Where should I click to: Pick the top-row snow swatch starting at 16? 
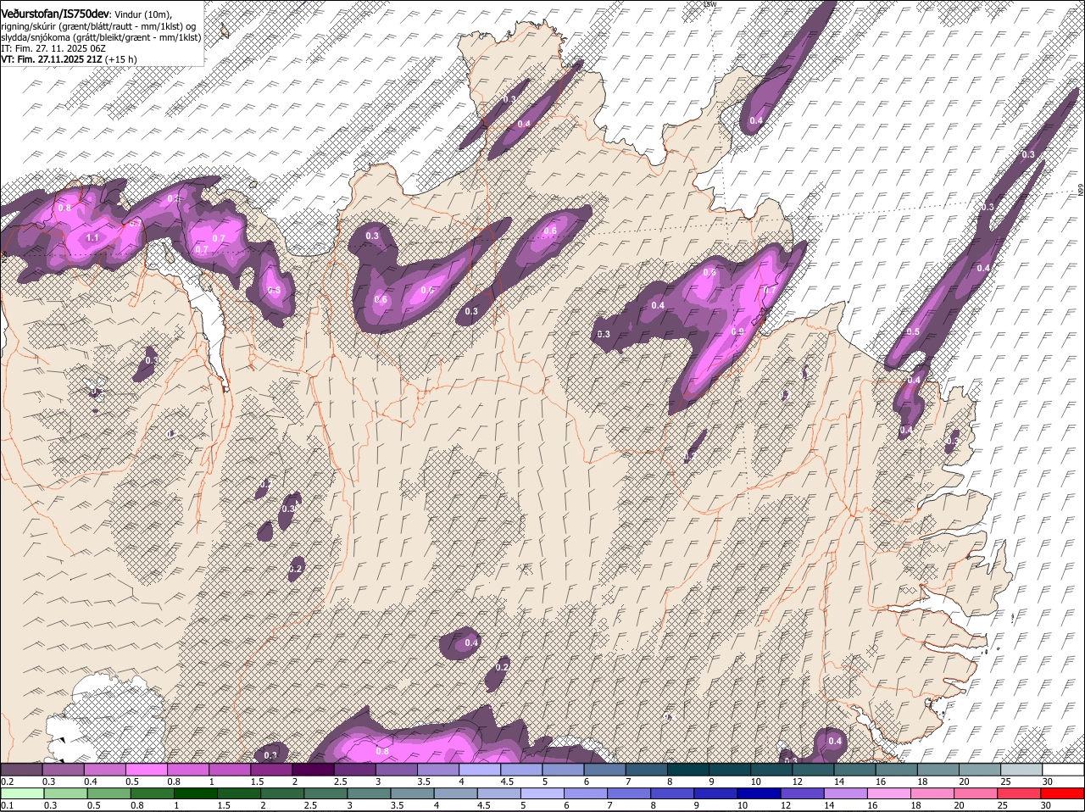pos(897,770)
